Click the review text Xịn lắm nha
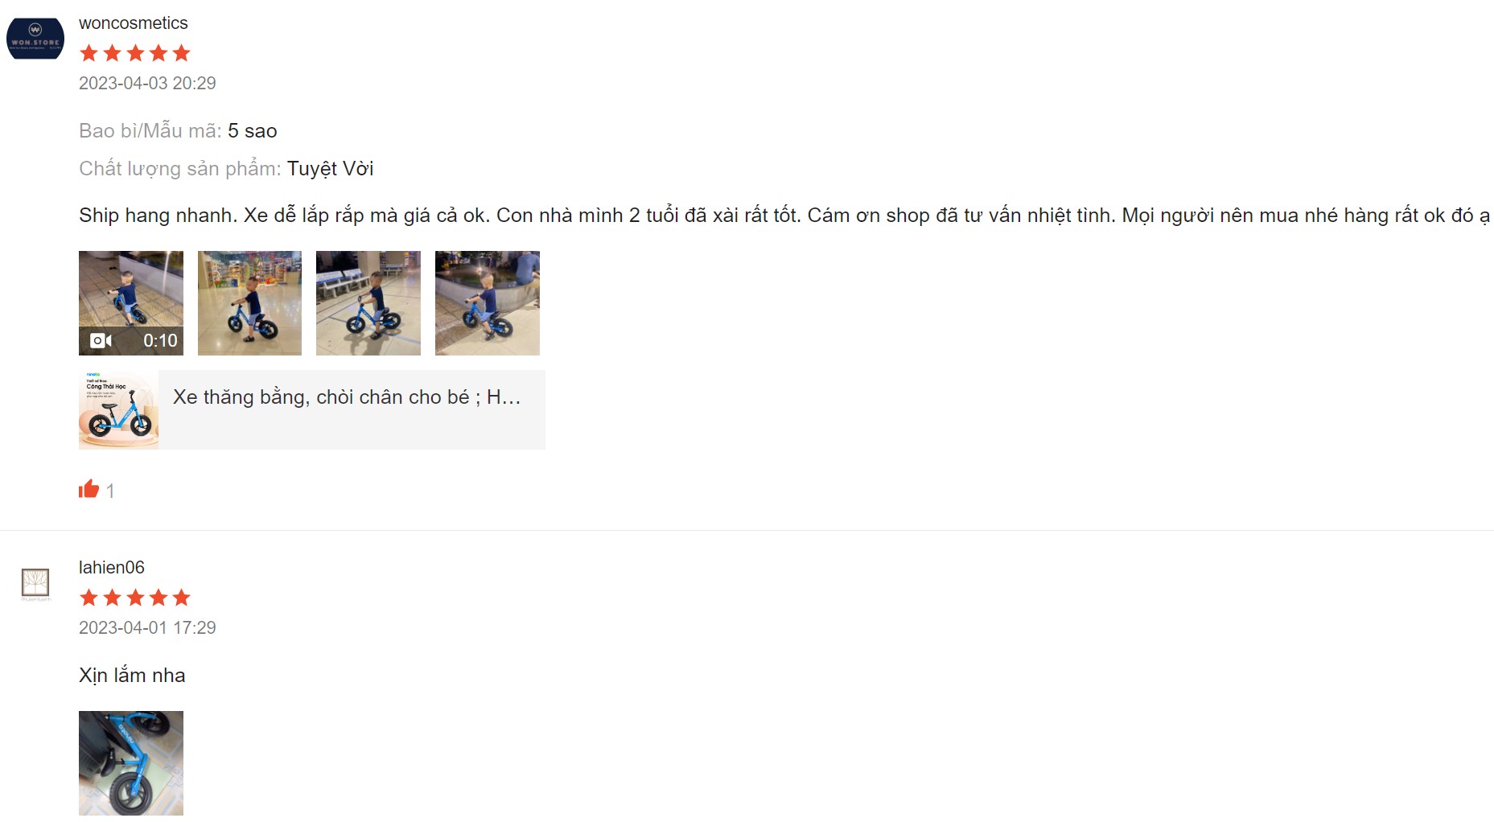The image size is (1494, 822). click(x=132, y=675)
